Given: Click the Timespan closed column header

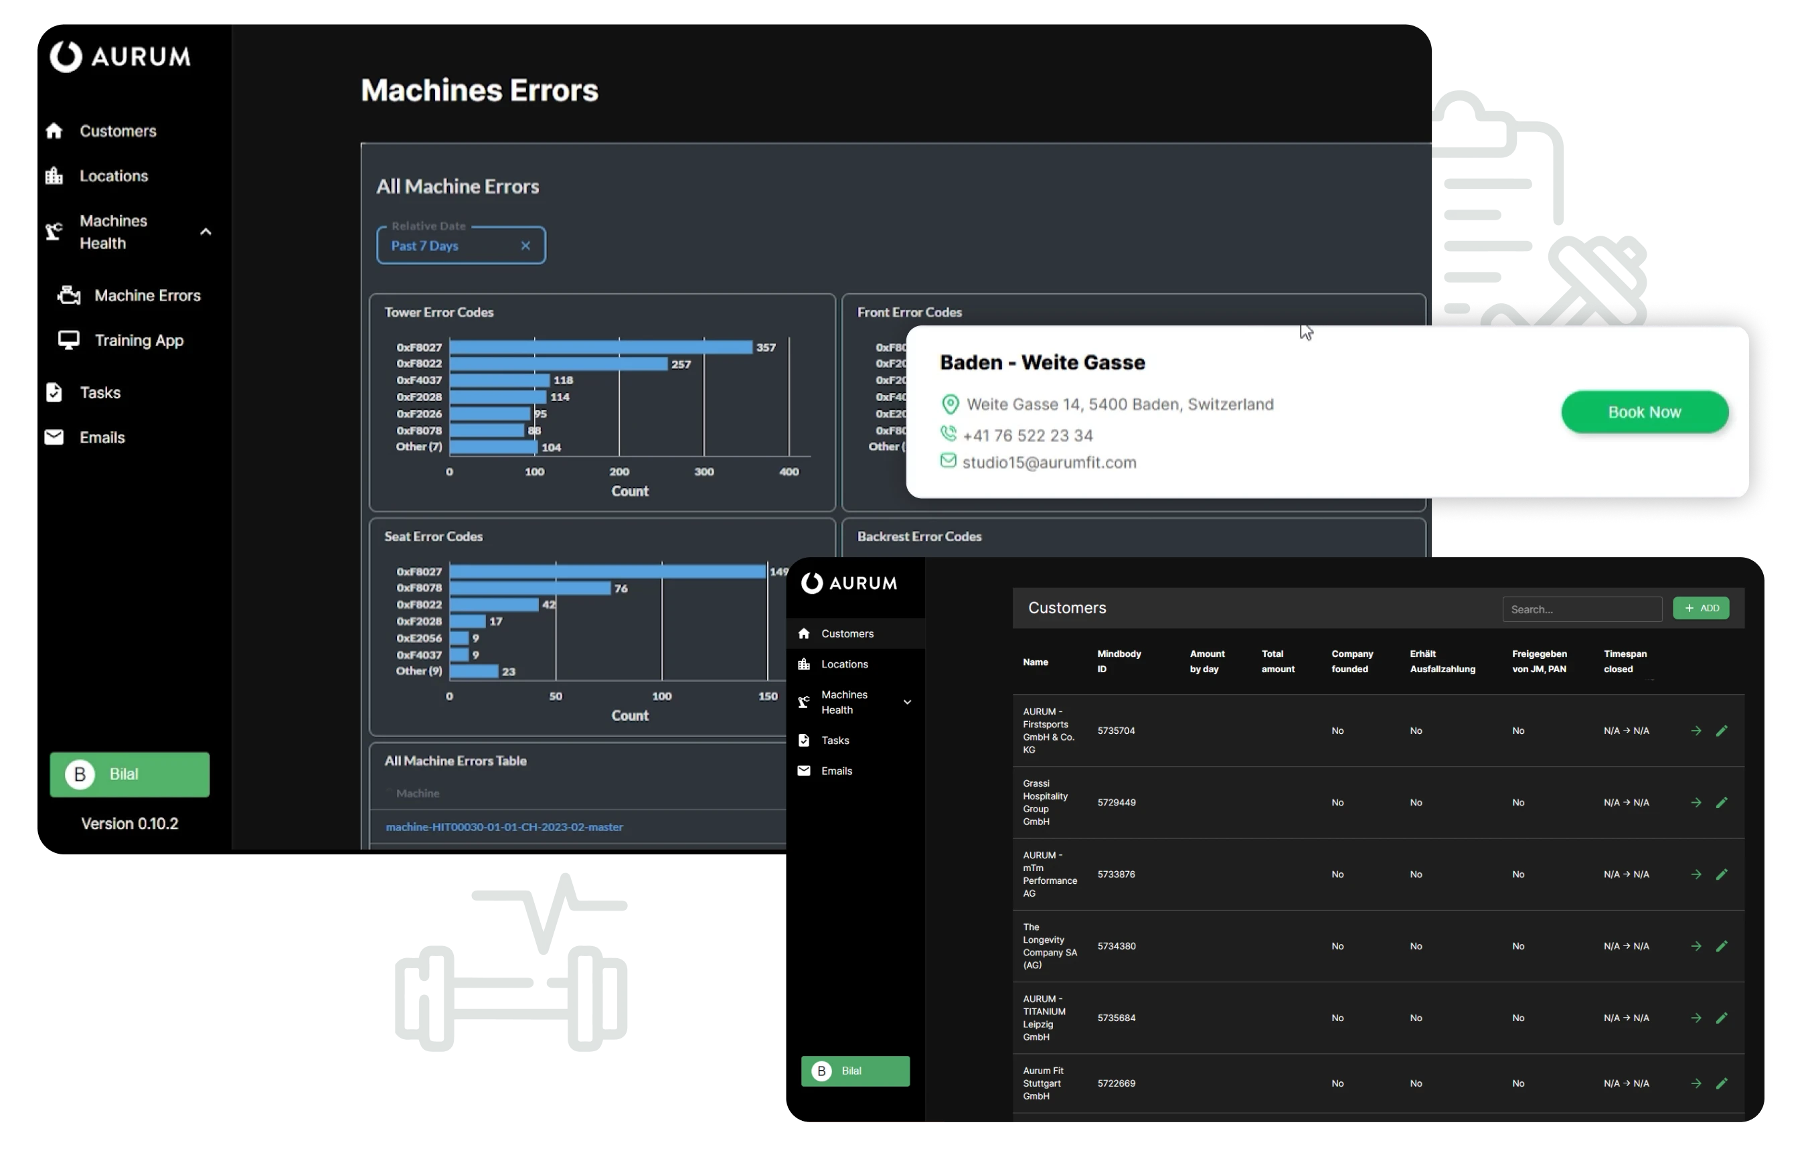Looking at the screenshot, I should [1625, 662].
